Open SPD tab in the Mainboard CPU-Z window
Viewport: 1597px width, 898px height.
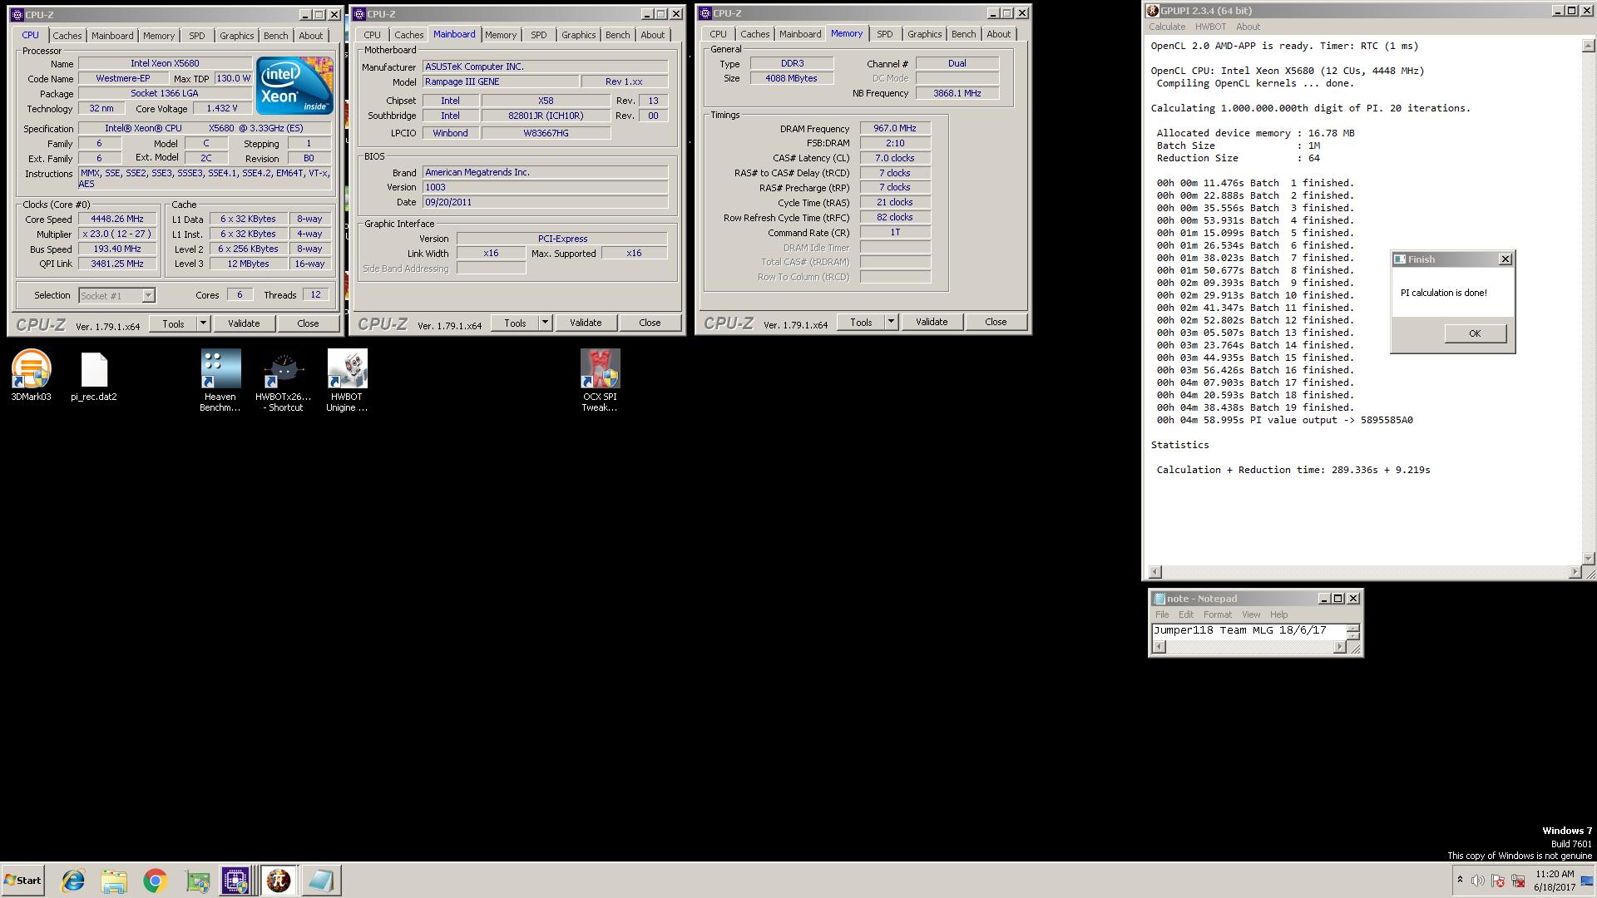539,35
